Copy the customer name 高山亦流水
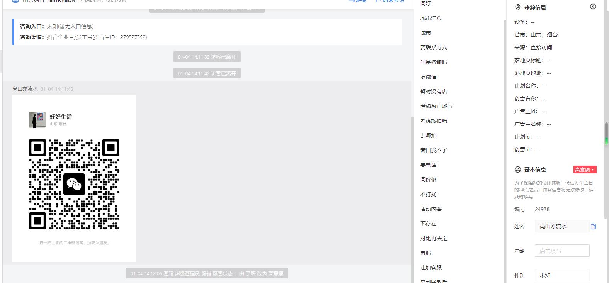The width and height of the screenshot is (609, 283). click(593, 226)
